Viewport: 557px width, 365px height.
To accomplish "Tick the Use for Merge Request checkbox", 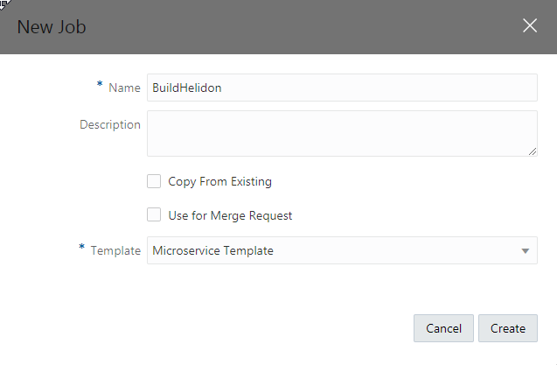I will (154, 214).
